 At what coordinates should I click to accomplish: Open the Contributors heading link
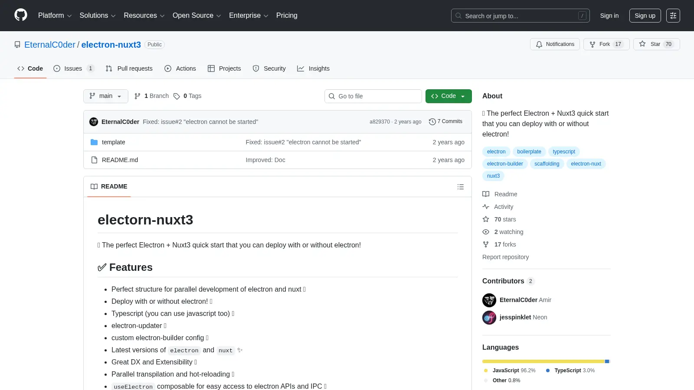[x=508, y=281]
